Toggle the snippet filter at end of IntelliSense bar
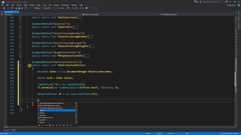241x135 pixels. pyautogui.click(x=71, y=125)
